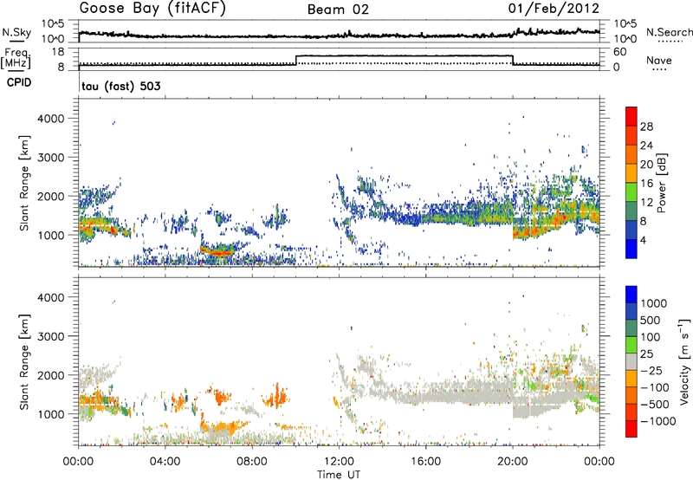Click the '4000' tick of the power panel
The image size is (693, 480).
tap(51, 119)
